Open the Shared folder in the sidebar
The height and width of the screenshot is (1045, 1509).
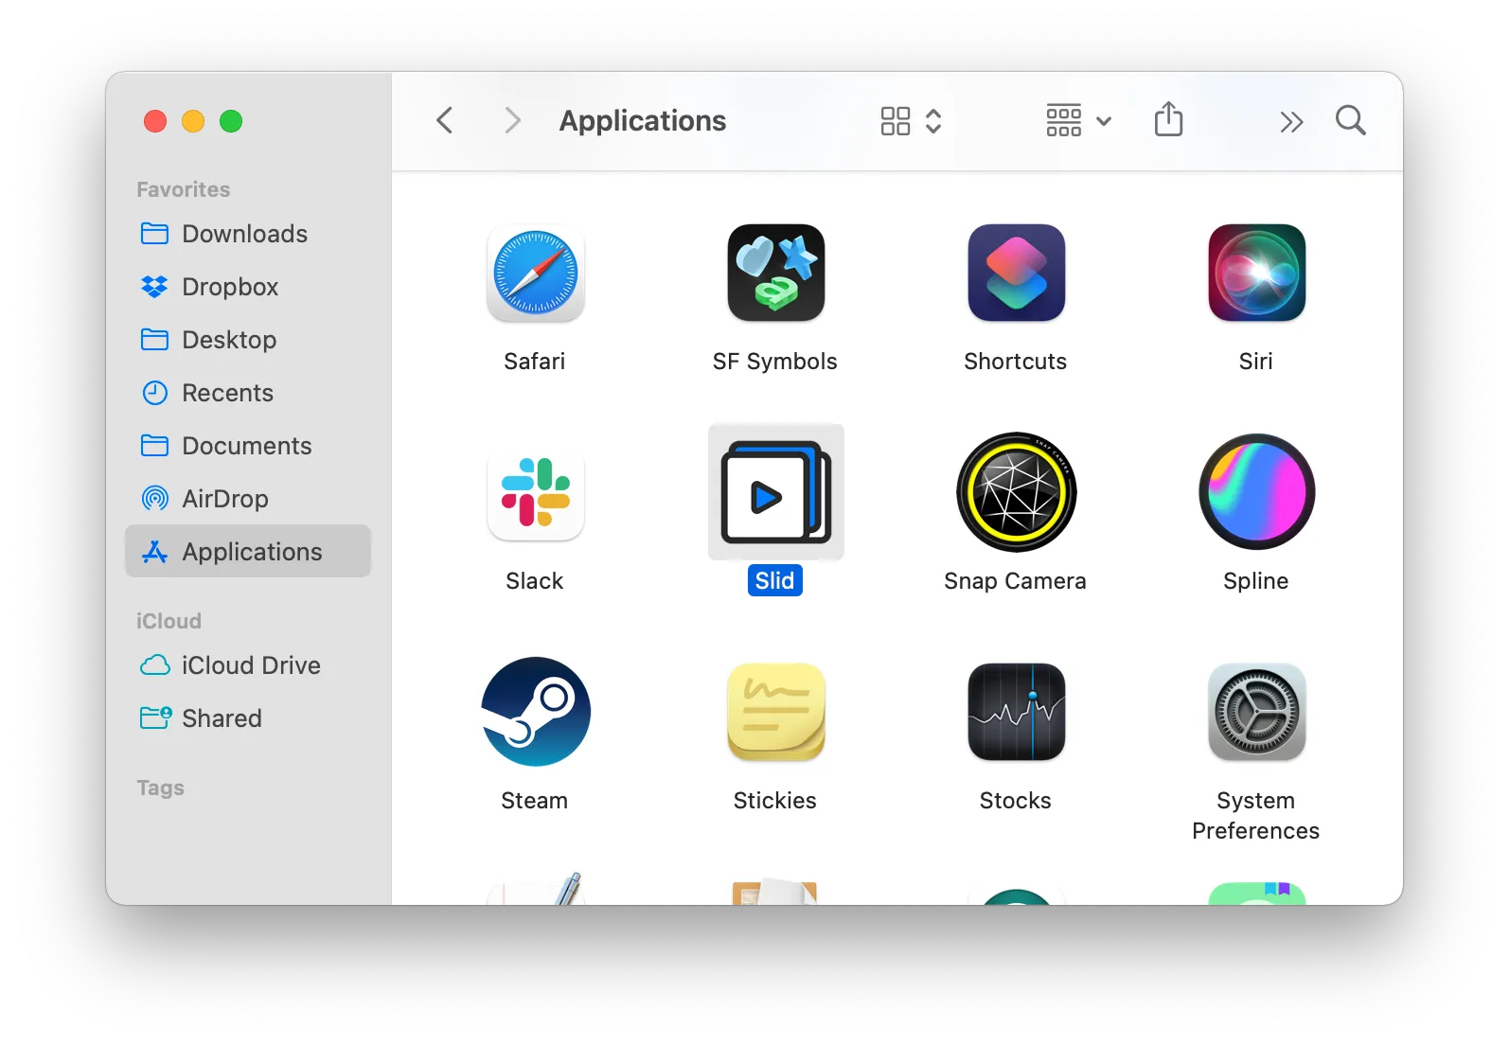248,718
